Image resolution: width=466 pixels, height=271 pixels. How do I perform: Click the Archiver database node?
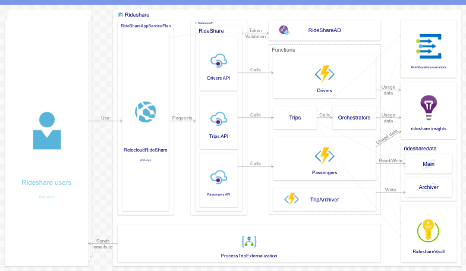(x=429, y=187)
